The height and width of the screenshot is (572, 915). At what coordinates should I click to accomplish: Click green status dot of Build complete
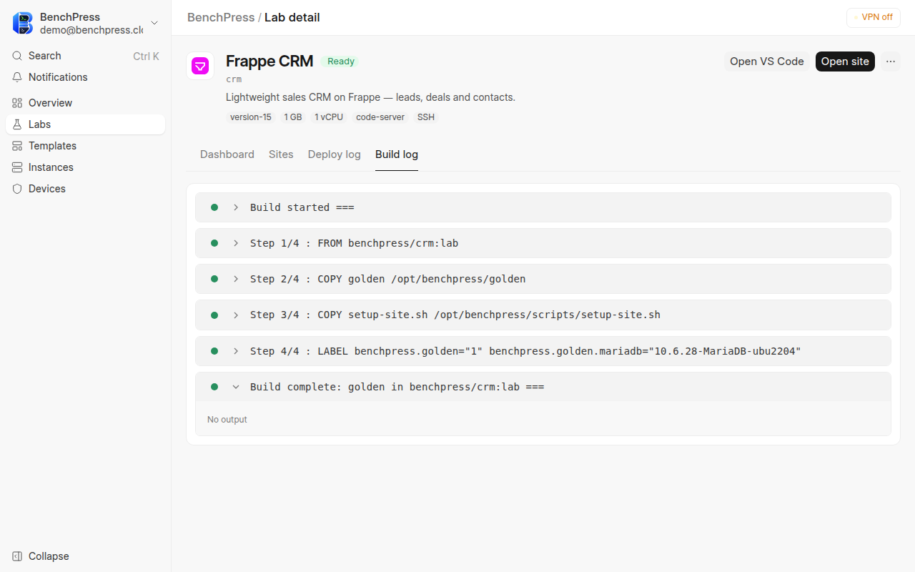(x=214, y=387)
